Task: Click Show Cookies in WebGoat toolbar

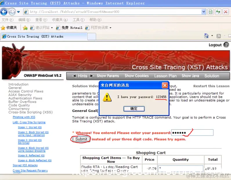Action: (x=137, y=76)
